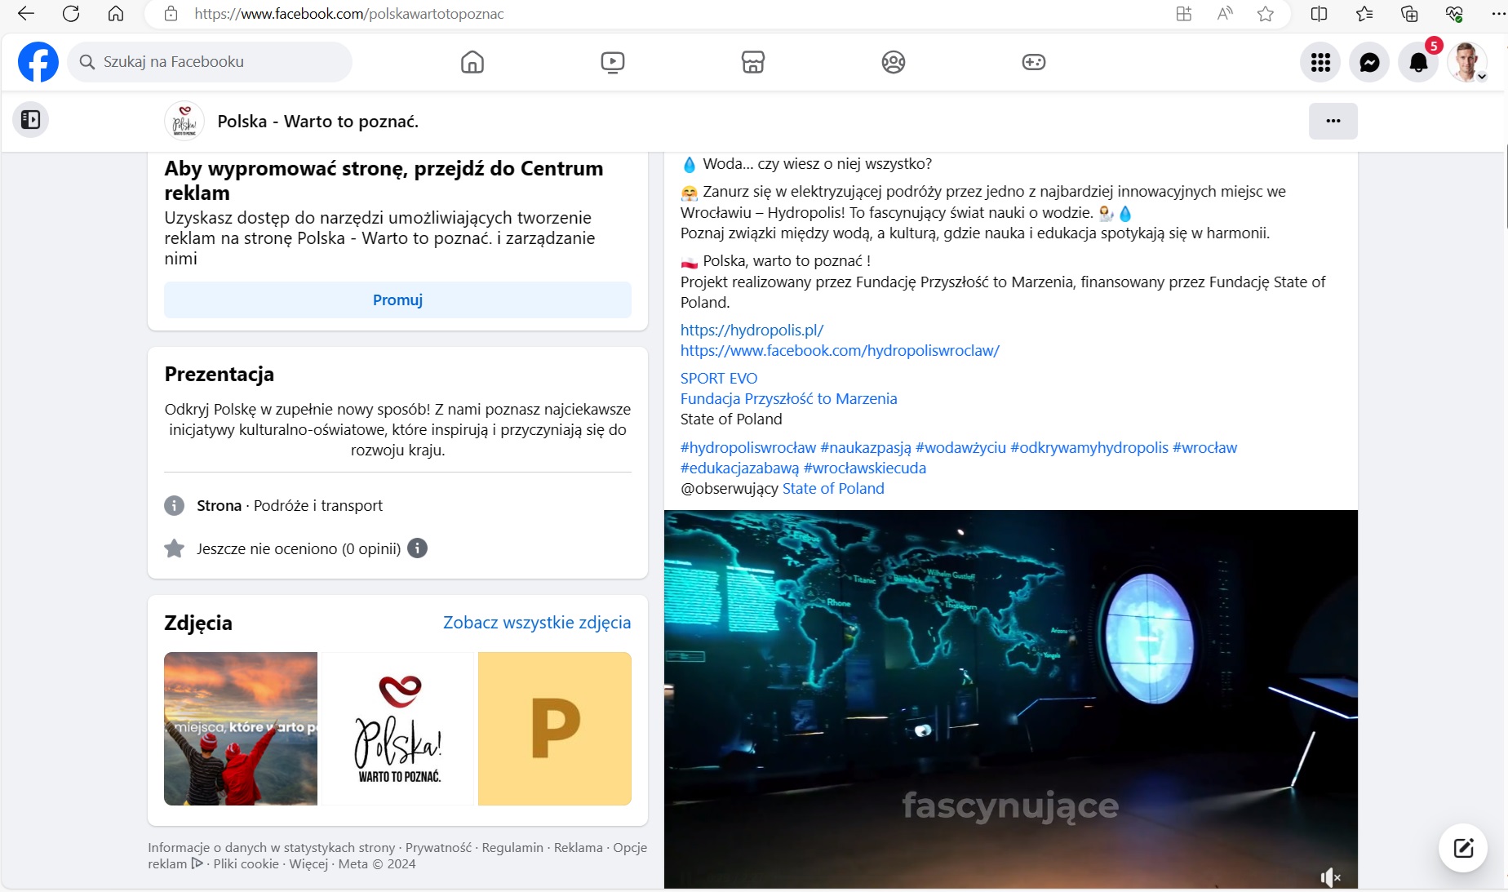Click the new message compose icon

pyautogui.click(x=1463, y=848)
